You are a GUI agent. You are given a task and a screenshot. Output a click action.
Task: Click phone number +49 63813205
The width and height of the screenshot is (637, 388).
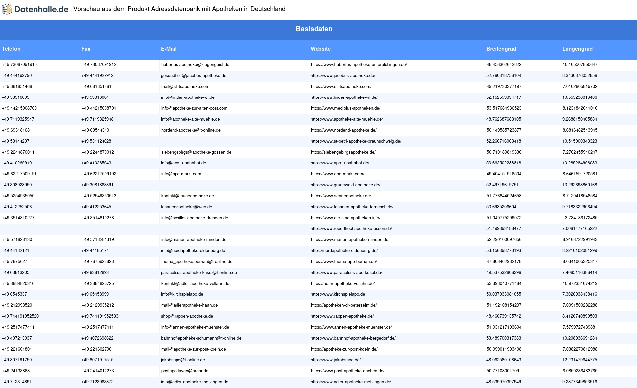click(x=16, y=273)
